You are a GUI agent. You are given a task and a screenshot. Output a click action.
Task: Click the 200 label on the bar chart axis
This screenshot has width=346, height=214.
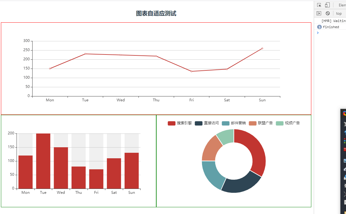click(x=11, y=133)
